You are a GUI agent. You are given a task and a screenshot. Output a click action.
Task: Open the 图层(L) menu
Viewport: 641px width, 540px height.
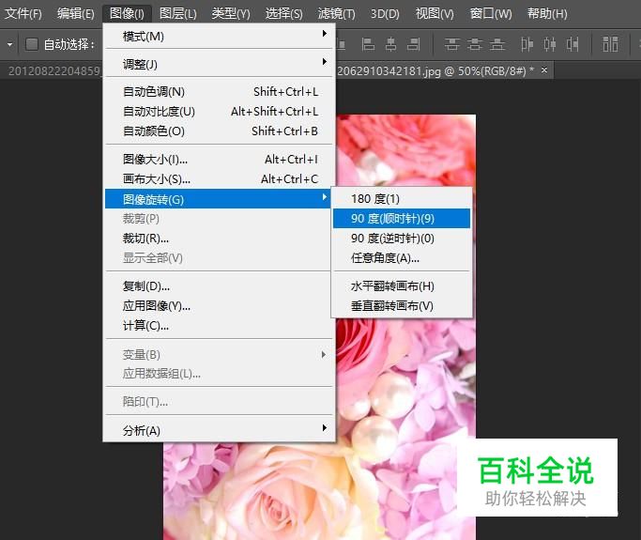pos(177,14)
